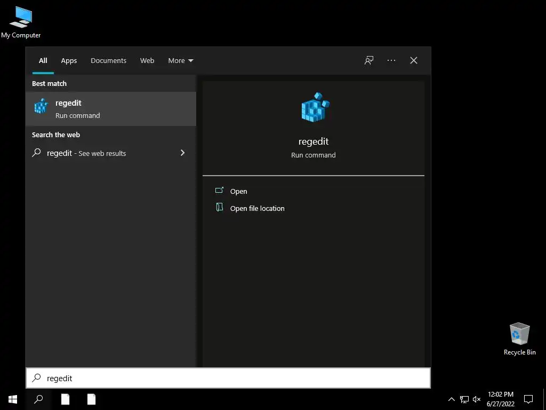Switch to the Apps tab
Screen dimensions: 546x410
point(69,60)
